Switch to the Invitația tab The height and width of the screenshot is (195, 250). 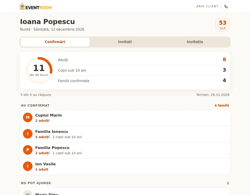click(195, 42)
